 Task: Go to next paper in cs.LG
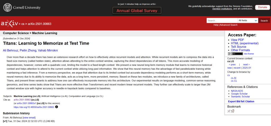246,64
